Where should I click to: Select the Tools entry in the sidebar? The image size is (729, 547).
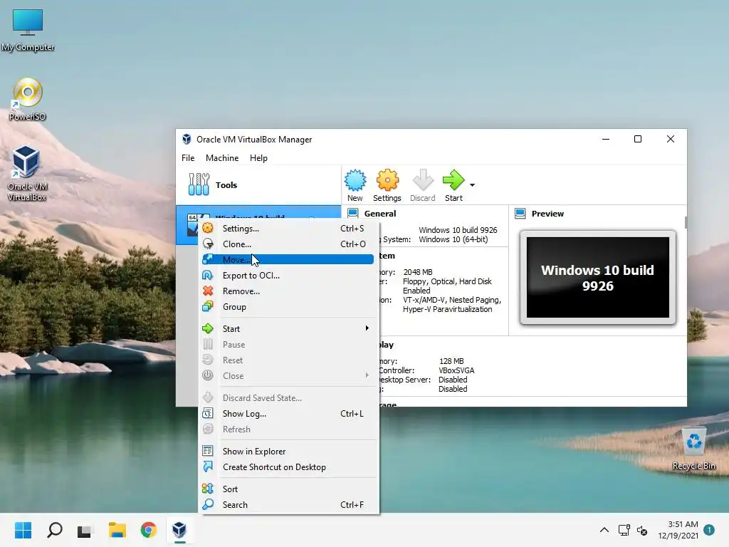(258, 185)
